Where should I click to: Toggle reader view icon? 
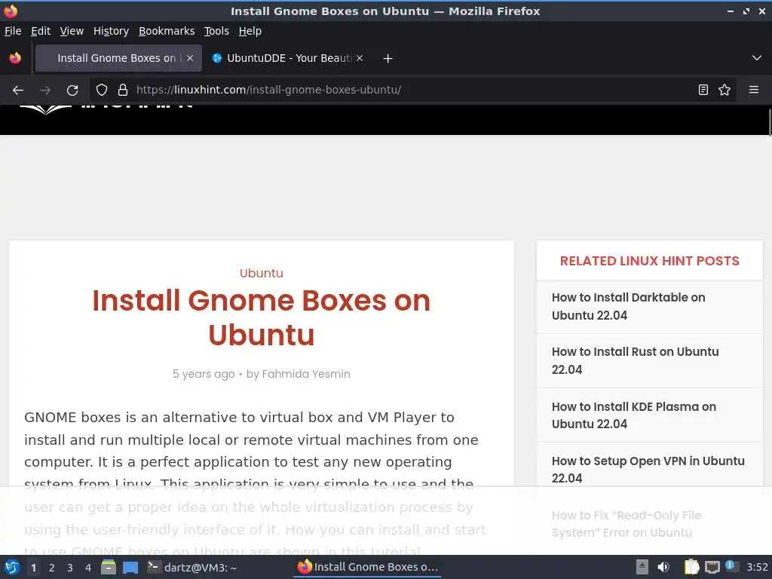[703, 90]
